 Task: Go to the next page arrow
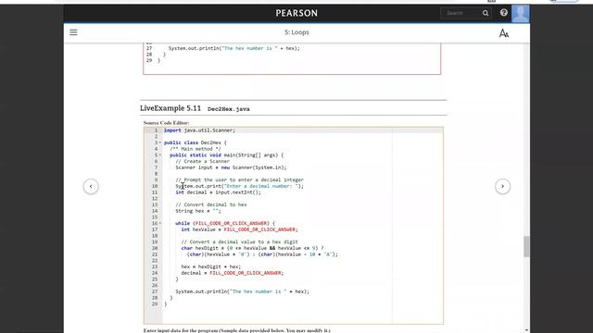(x=502, y=186)
